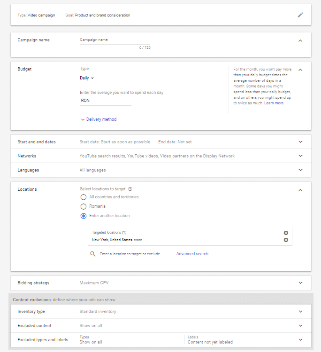Image resolution: width=321 pixels, height=352 pixels.
Task: Click the pencil edit icon for campaign type
Action: [300, 15]
